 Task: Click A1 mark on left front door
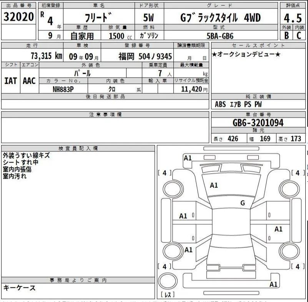[183, 216]
